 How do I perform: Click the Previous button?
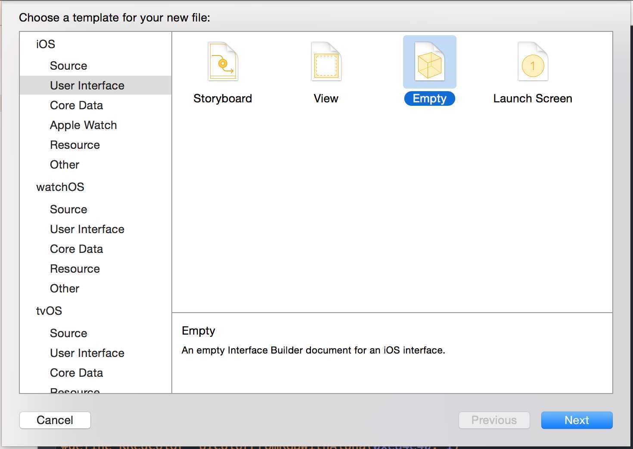(x=494, y=420)
